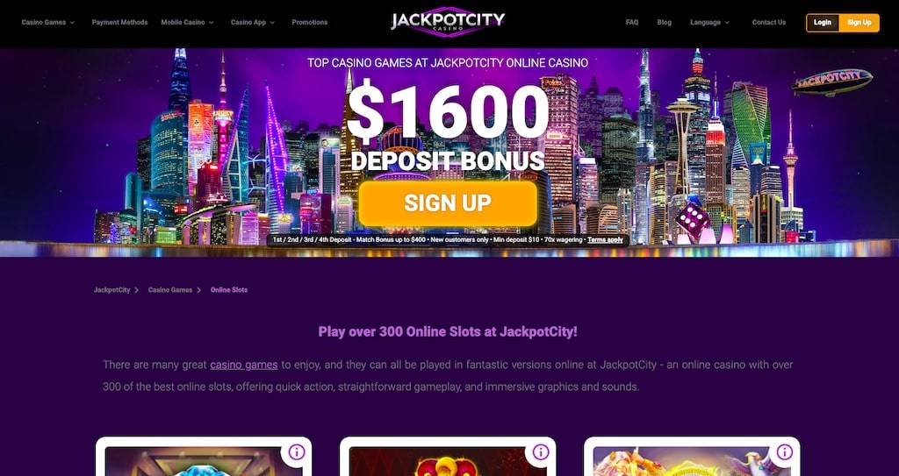Open the Terms apply link
This screenshot has height=476, width=899.
(x=605, y=240)
